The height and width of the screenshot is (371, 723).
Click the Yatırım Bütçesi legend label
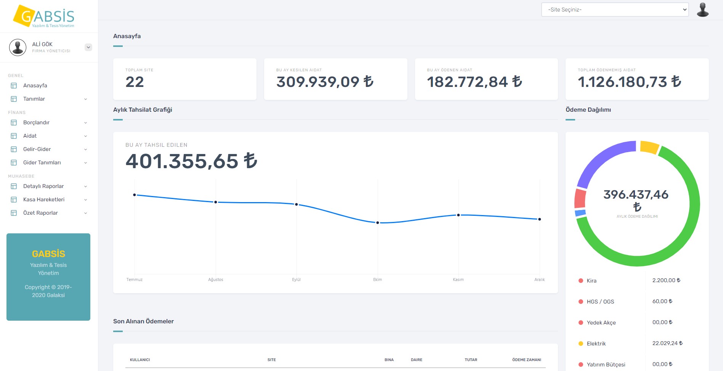click(606, 365)
